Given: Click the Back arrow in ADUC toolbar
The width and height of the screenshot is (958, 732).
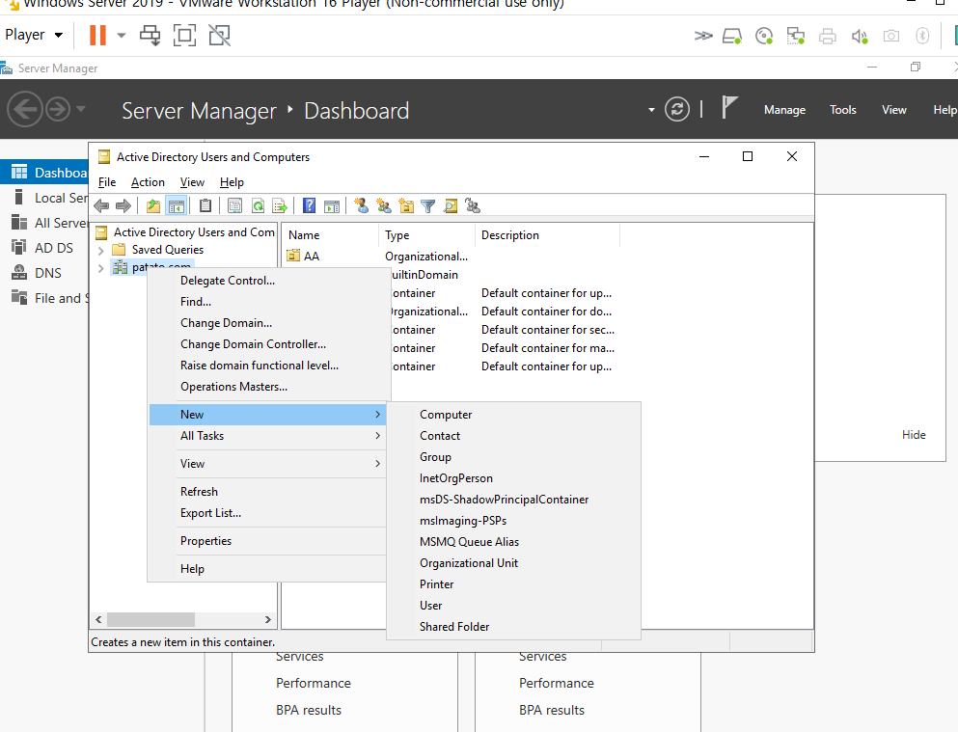Looking at the screenshot, I should pyautogui.click(x=101, y=206).
